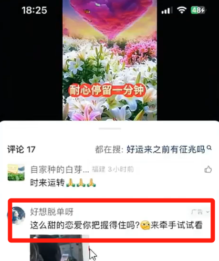Tap the 评论 17 comments header
Image resolution: width=219 pixels, height=261 pixels.
[21, 149]
